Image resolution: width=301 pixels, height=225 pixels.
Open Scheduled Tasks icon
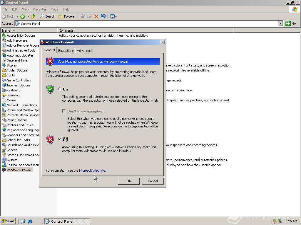[4, 140]
